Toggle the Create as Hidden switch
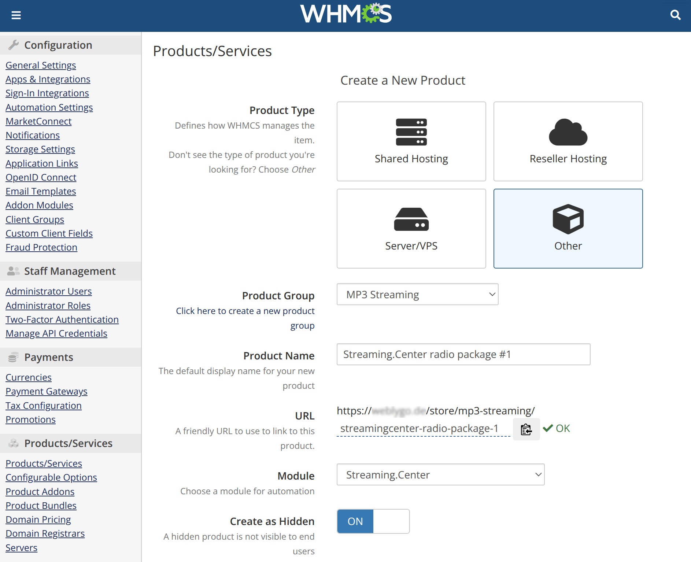Screen dimensions: 691x562 pyautogui.click(x=373, y=521)
